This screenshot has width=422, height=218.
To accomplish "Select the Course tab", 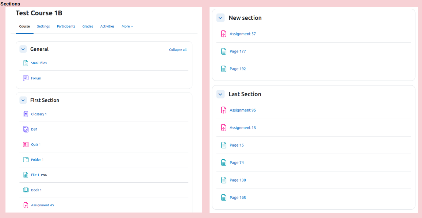I will click(24, 26).
